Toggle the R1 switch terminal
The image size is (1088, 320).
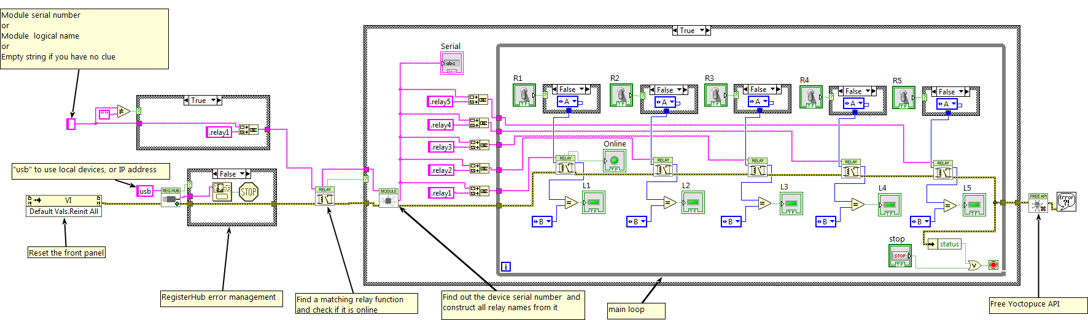(x=524, y=95)
